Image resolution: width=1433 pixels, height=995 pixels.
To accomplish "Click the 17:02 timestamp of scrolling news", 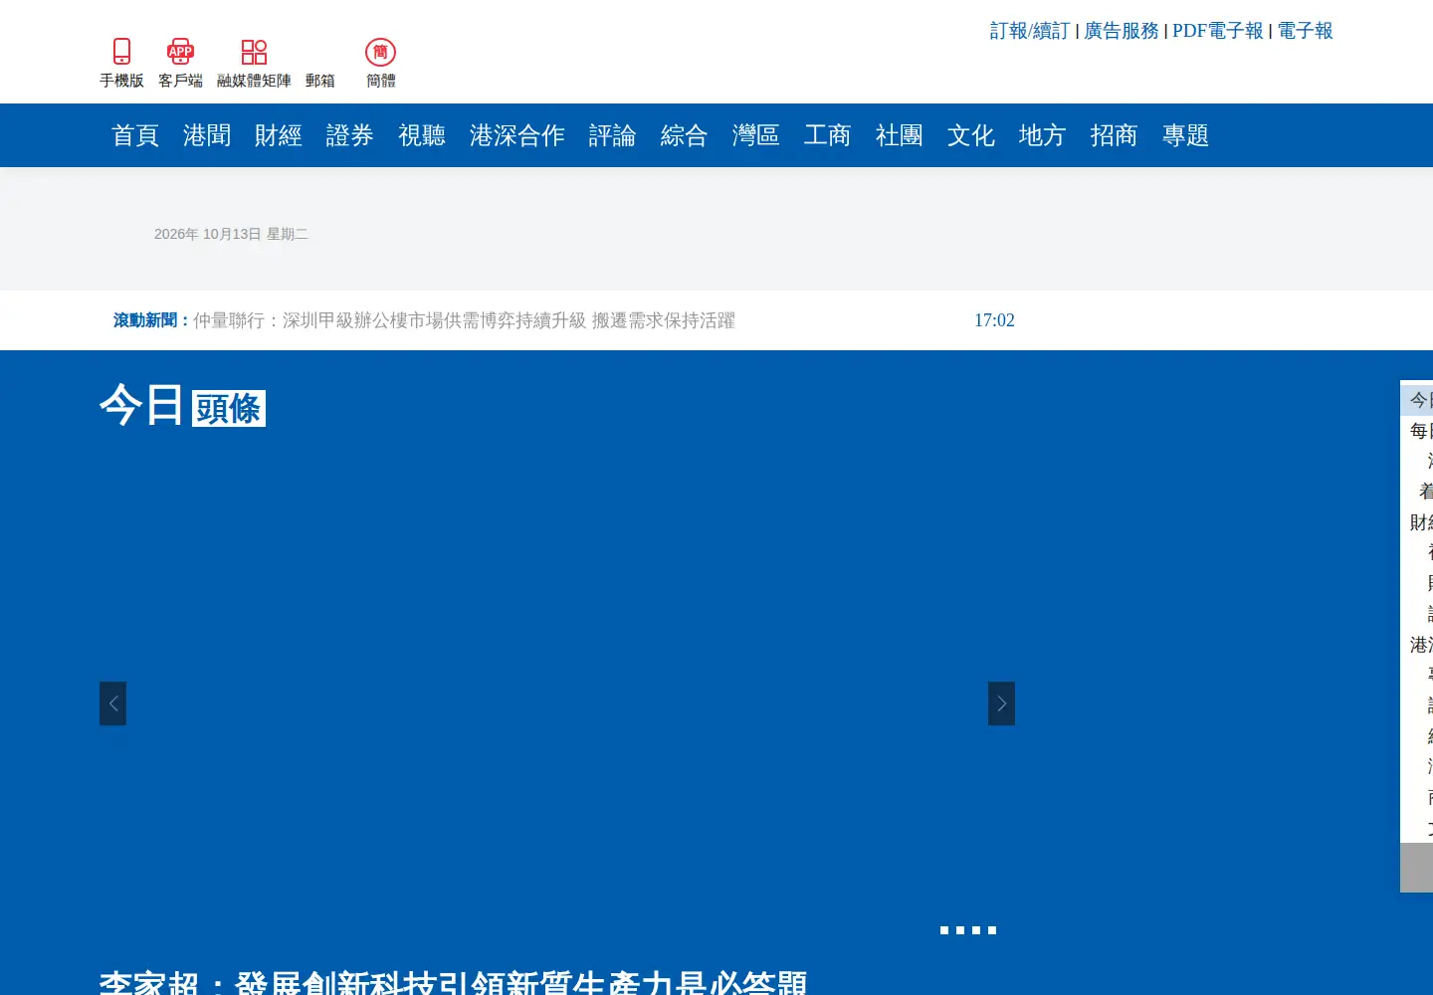I will coord(994,320).
